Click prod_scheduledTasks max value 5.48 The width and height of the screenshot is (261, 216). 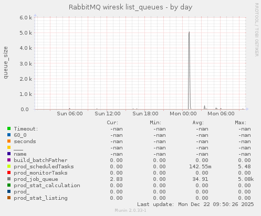[244, 167]
